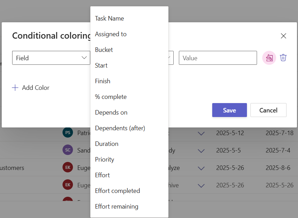This screenshot has width=298, height=218.
Task: Delete the coloring rule via trash icon
Action: point(283,57)
